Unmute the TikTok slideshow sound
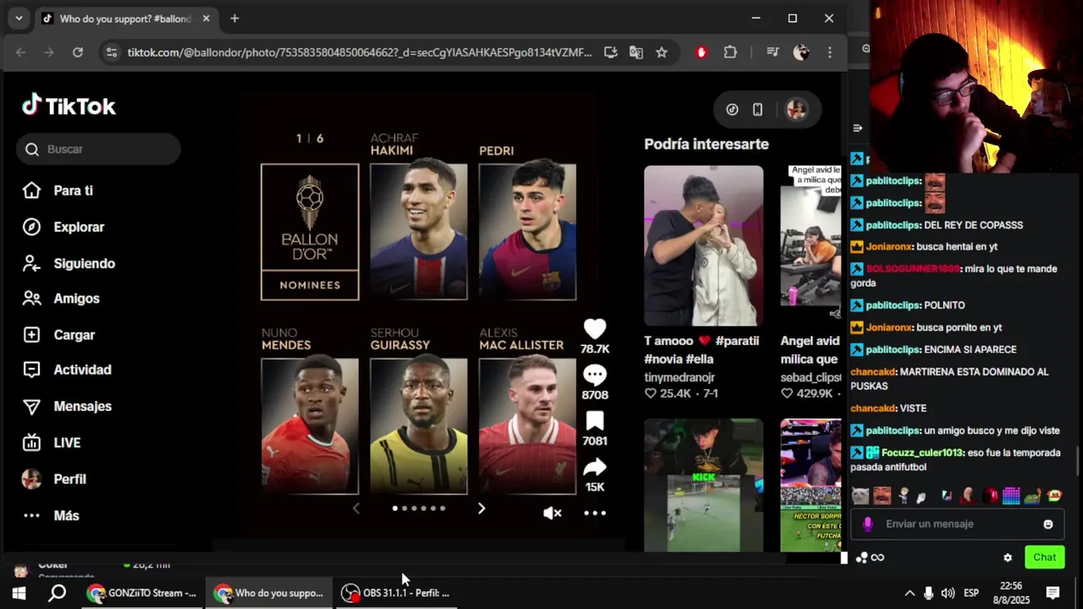The height and width of the screenshot is (609, 1083). [552, 513]
